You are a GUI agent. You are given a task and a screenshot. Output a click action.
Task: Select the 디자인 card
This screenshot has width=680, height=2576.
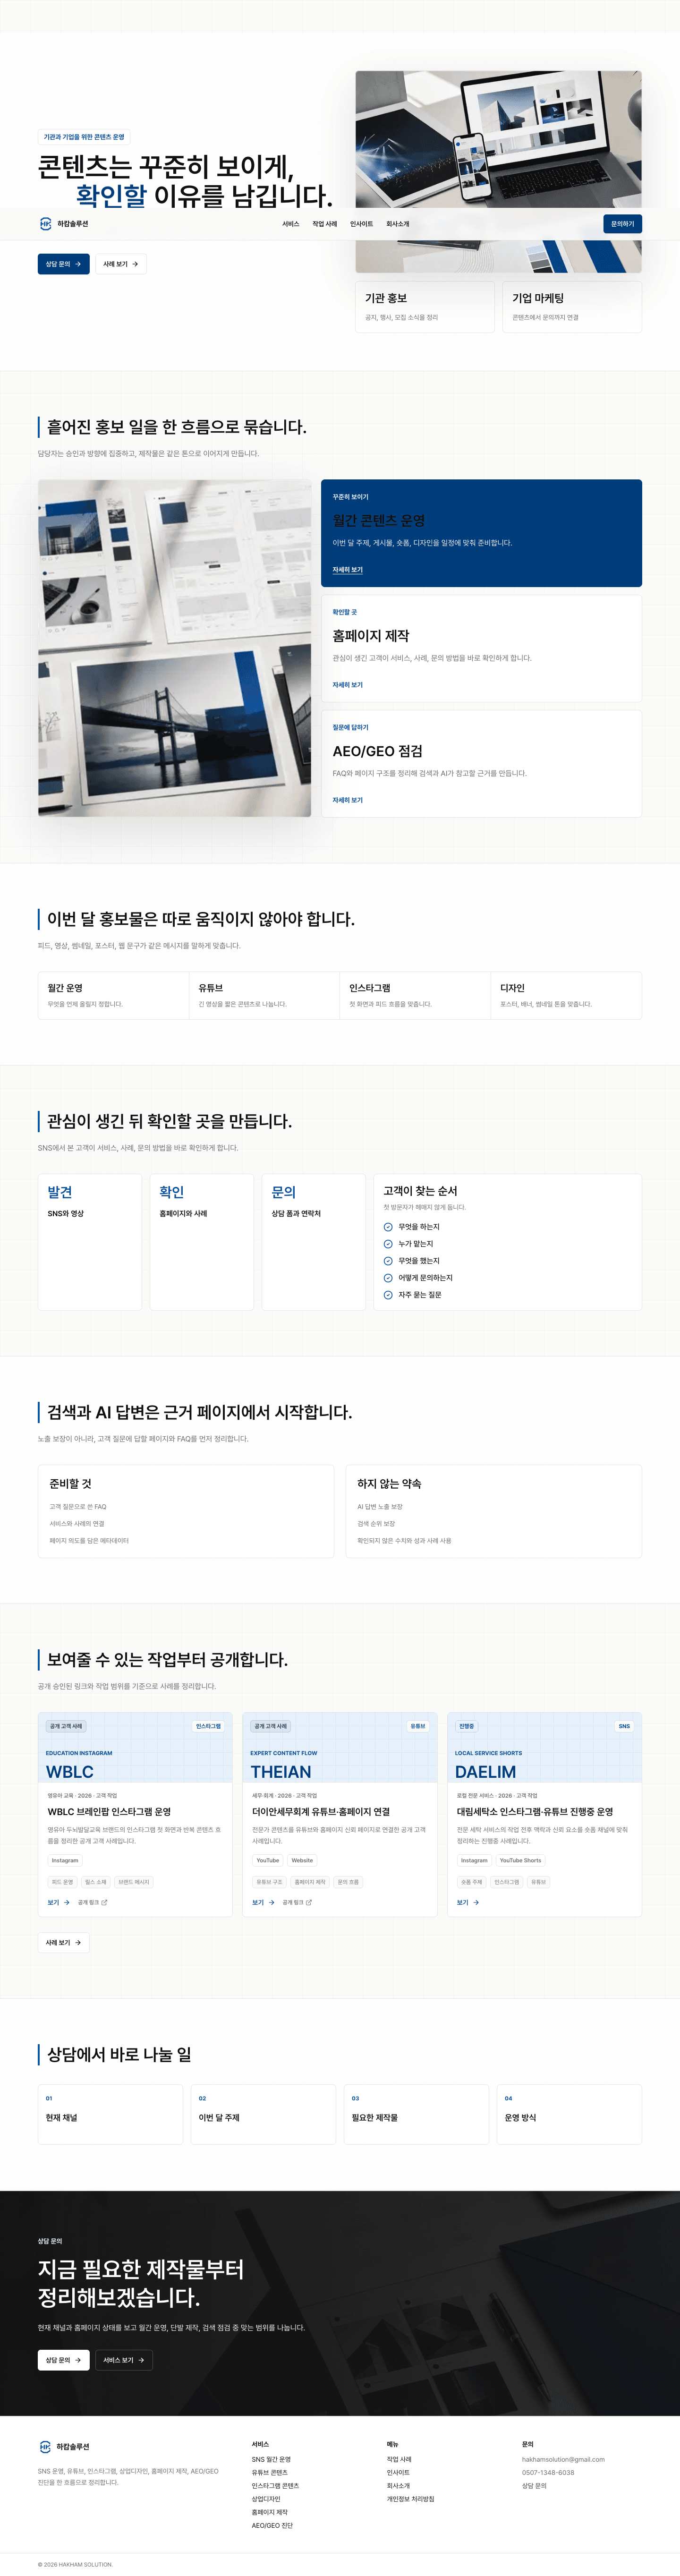coord(566,995)
